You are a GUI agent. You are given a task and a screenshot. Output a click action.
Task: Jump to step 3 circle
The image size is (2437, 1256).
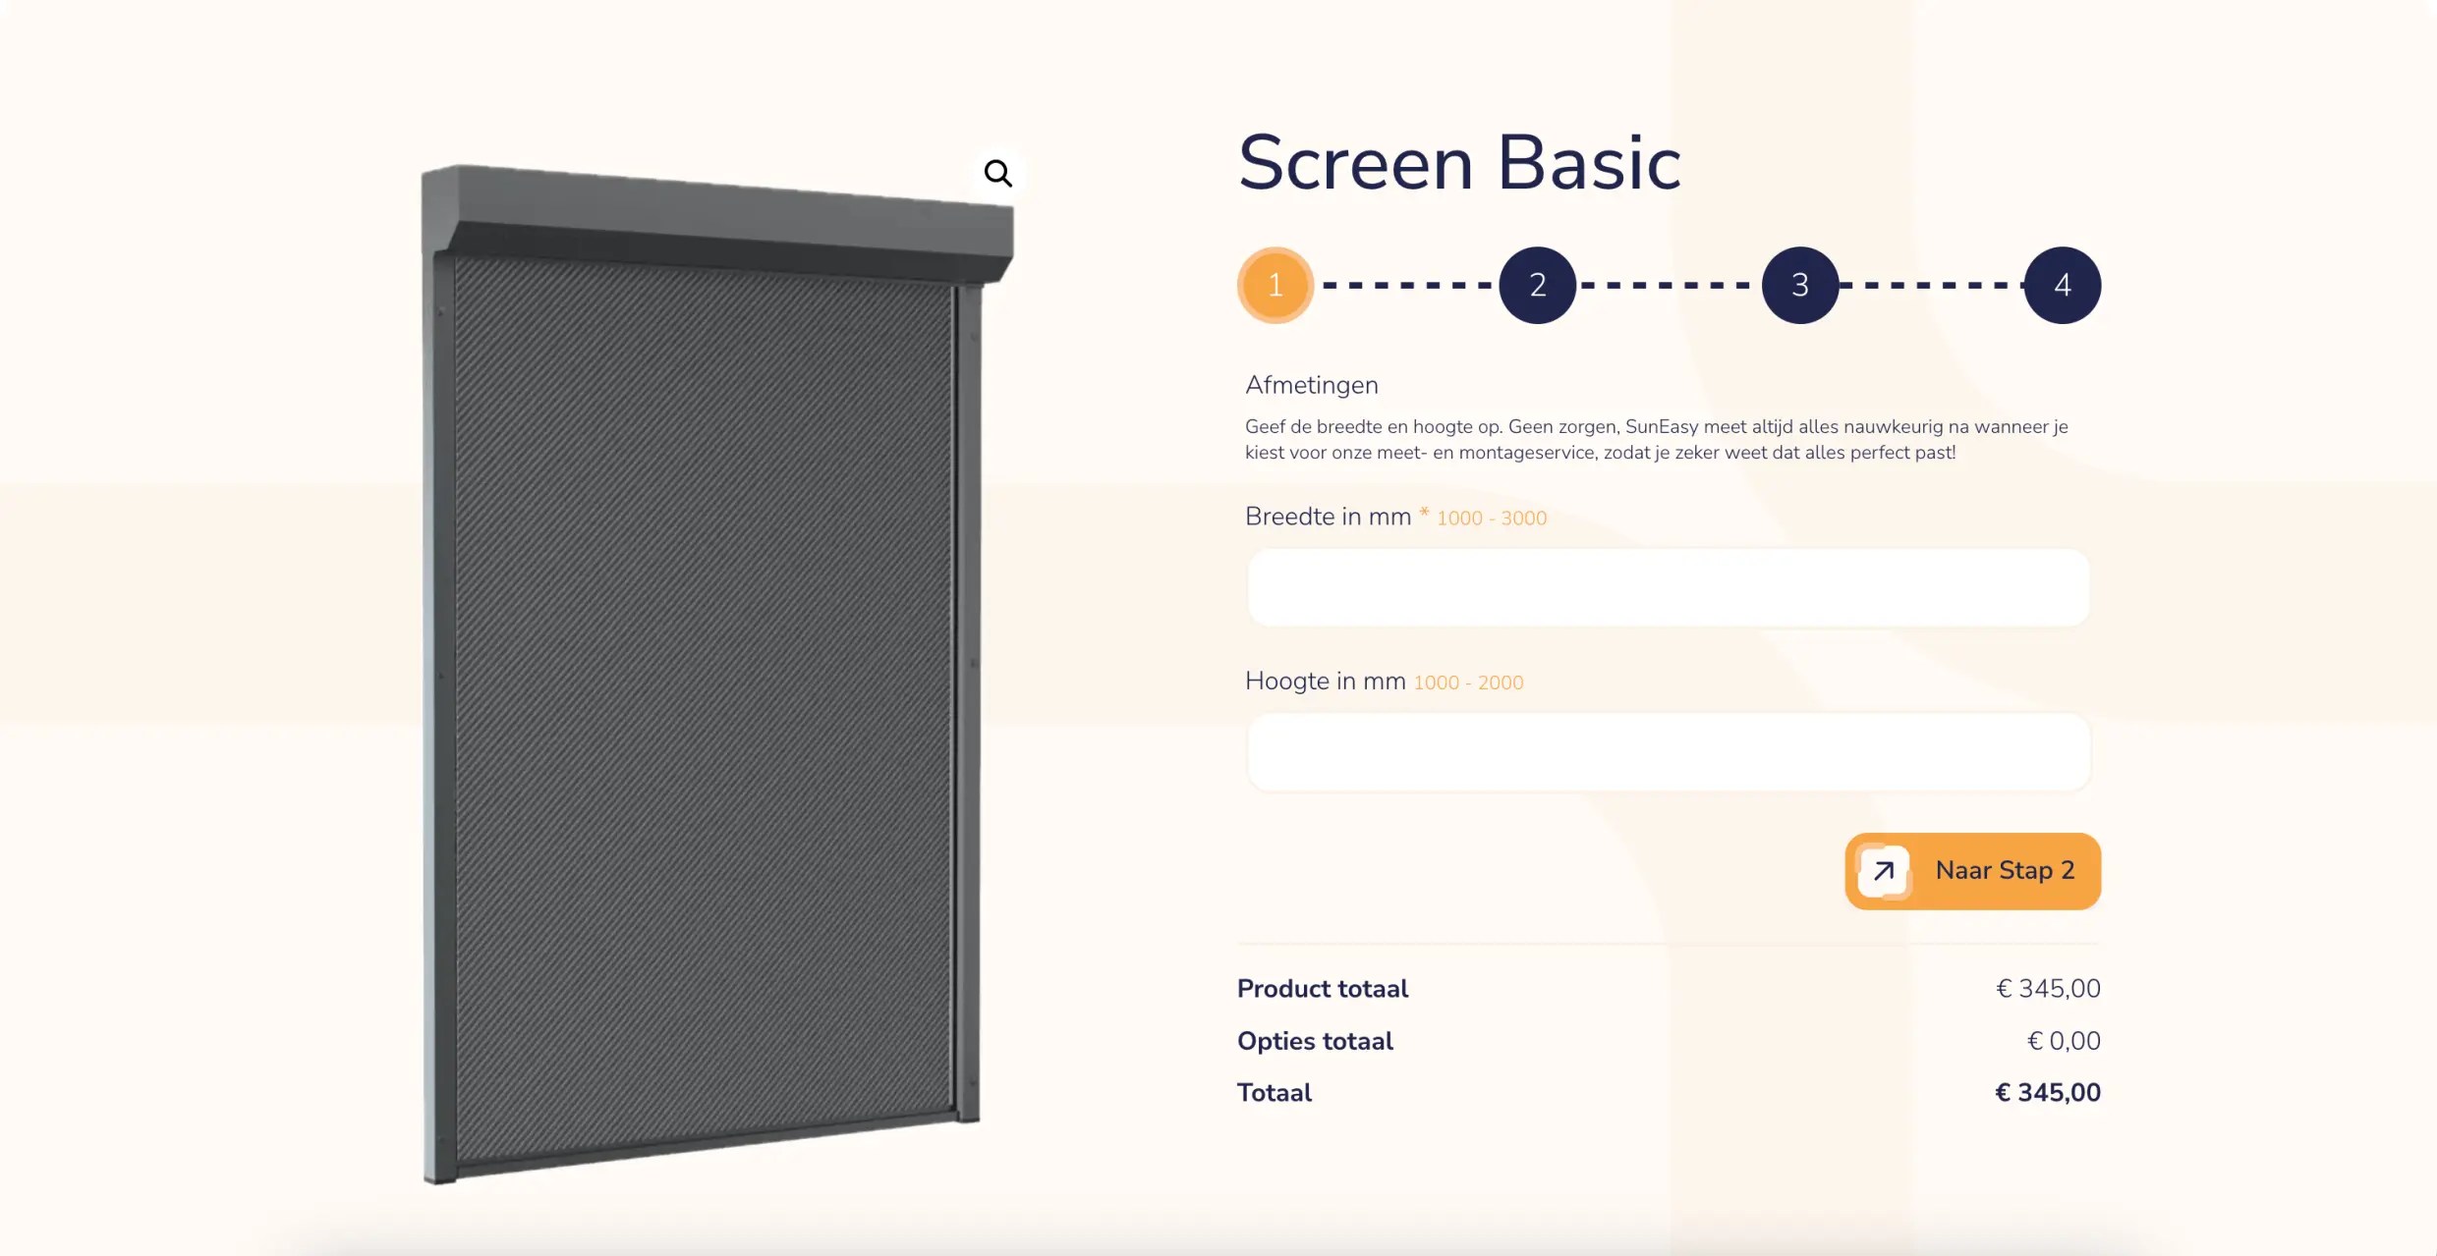click(1799, 285)
